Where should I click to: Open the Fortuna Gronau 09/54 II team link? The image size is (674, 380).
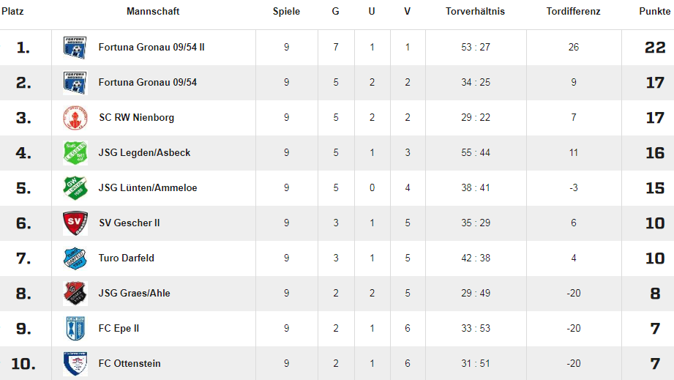point(151,48)
